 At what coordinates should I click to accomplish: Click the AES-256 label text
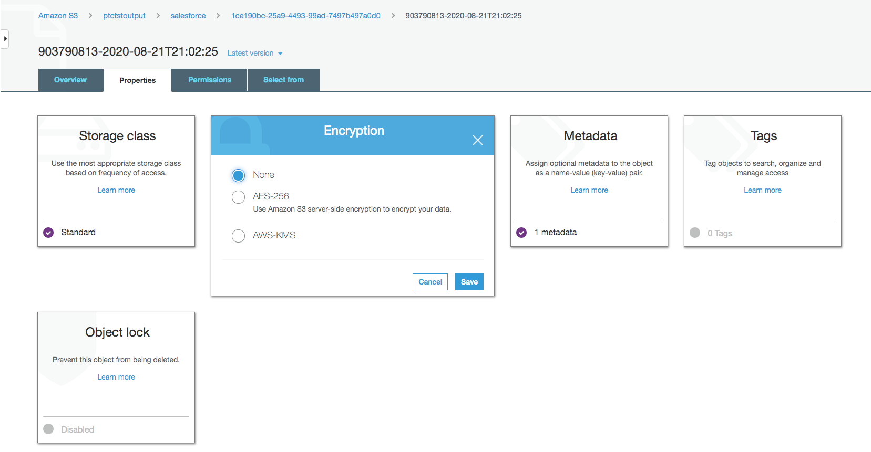pos(271,196)
